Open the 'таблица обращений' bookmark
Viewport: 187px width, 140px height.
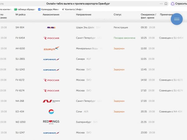(25, 9)
